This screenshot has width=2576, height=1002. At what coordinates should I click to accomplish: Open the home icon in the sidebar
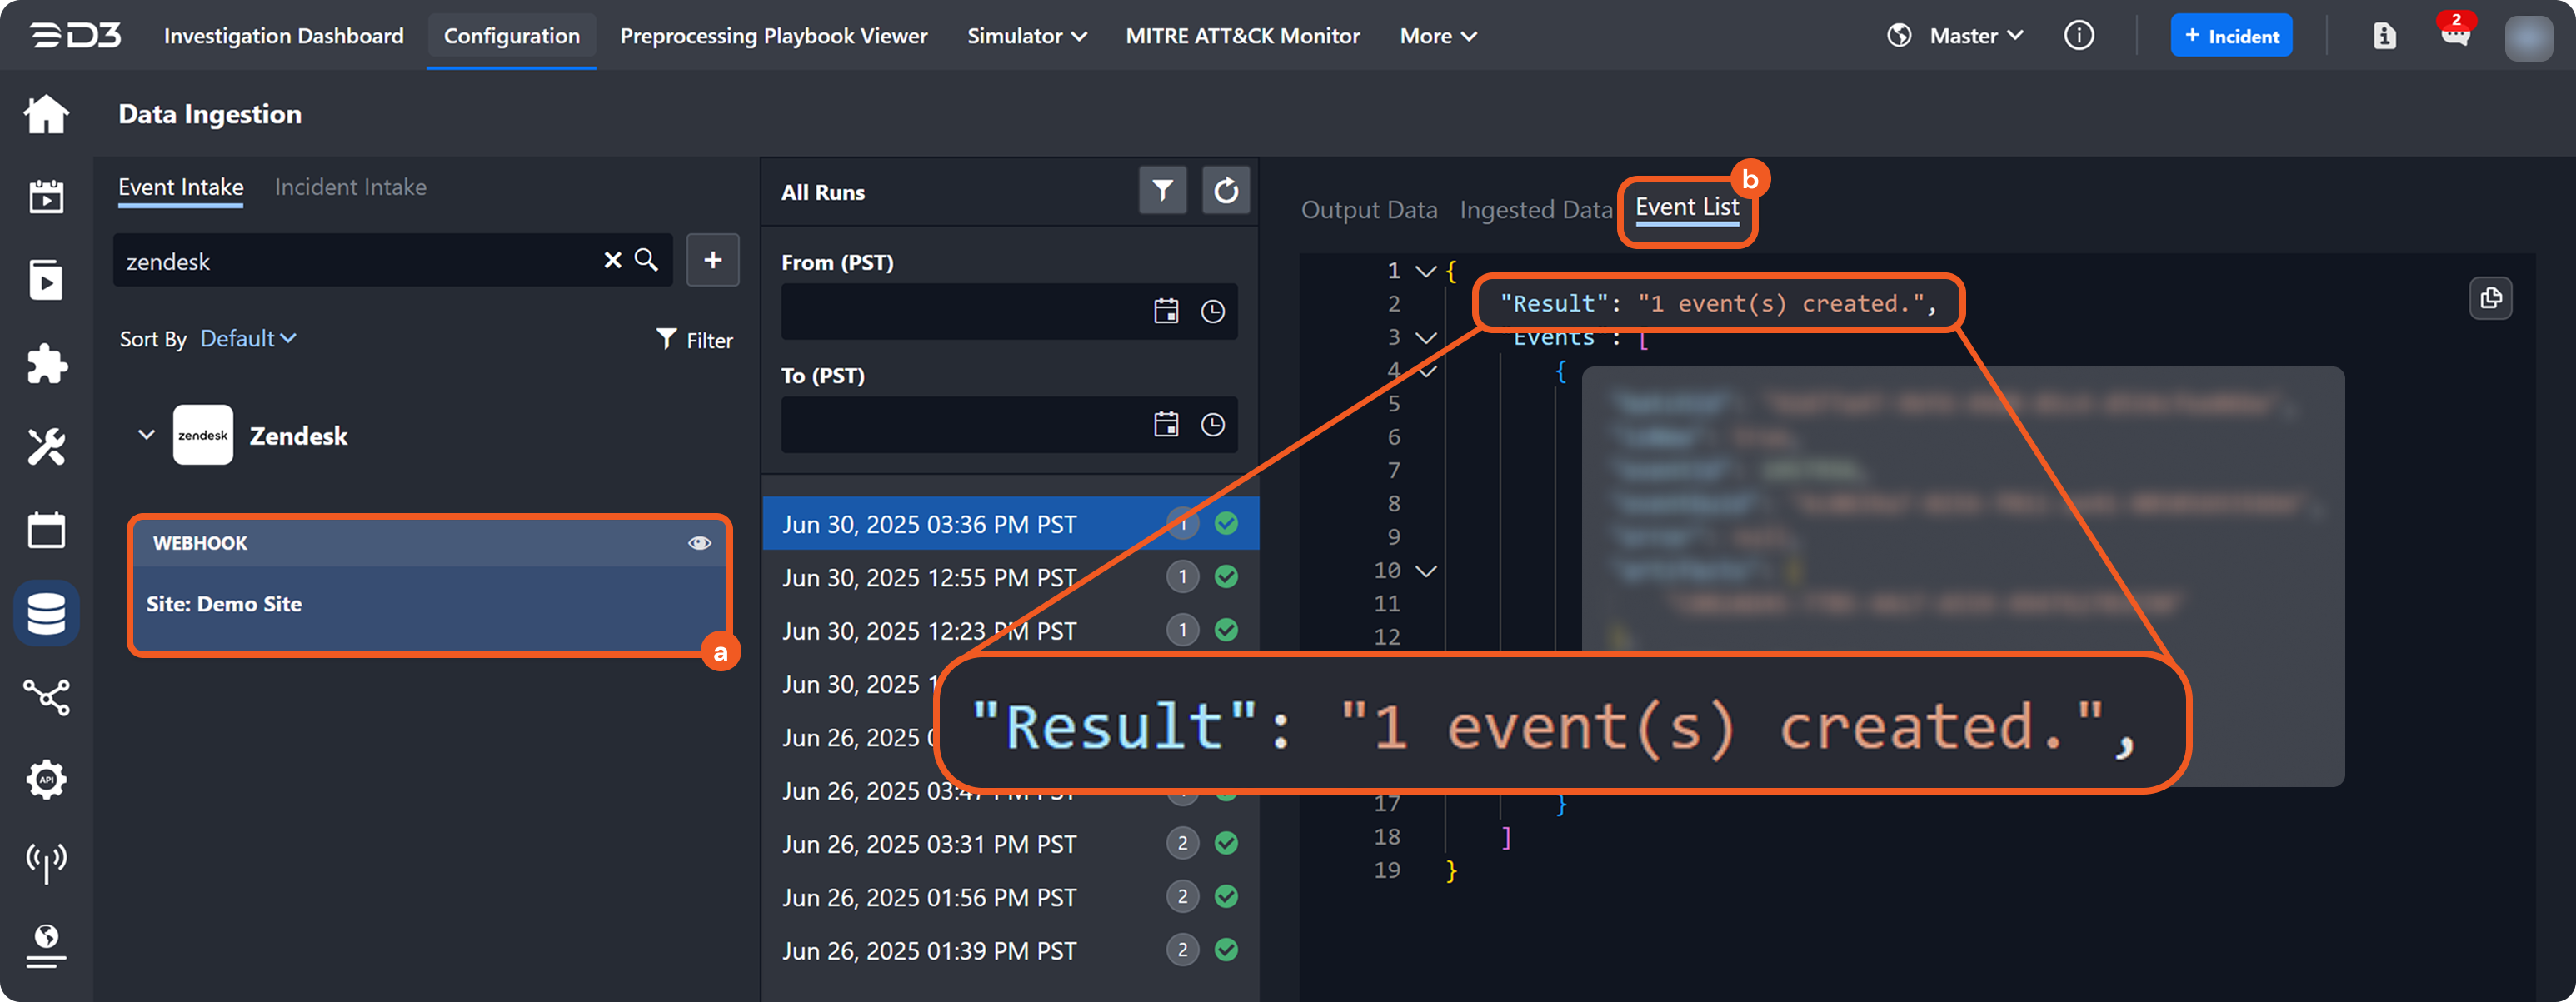point(46,114)
